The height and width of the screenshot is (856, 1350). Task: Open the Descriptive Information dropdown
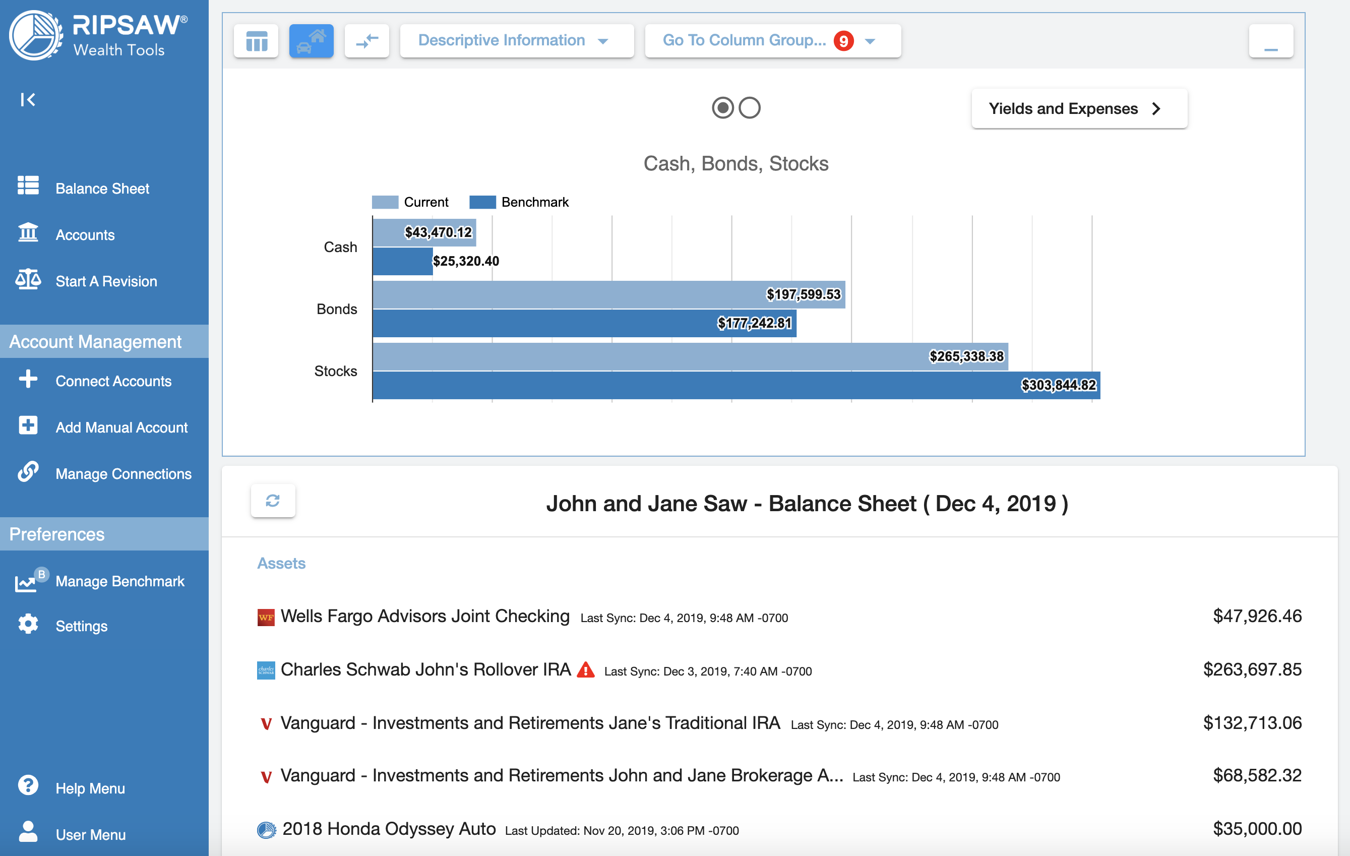(x=516, y=40)
